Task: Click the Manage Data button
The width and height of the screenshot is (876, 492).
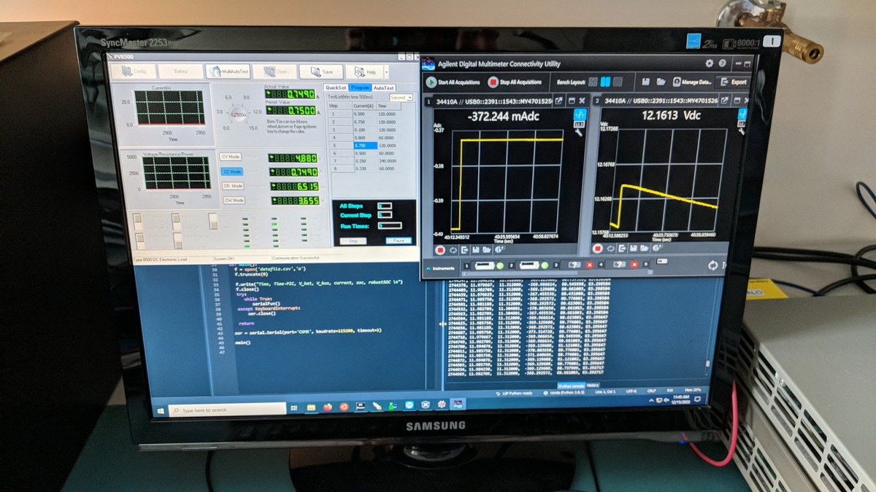Action: (692, 82)
